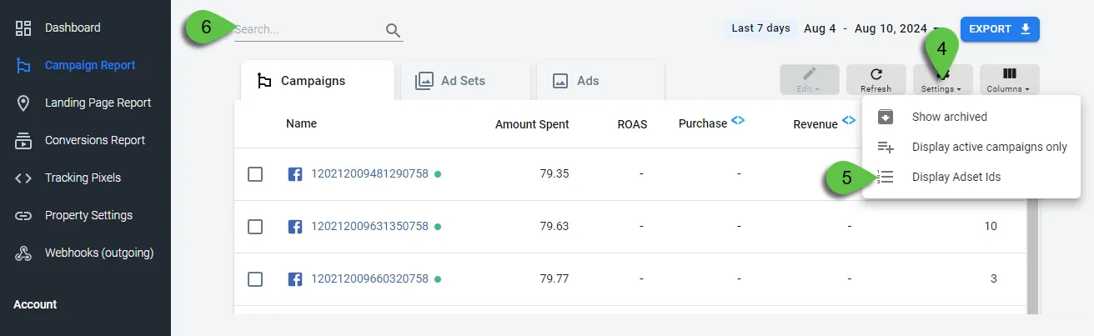Click the Campaign Report cart icon
1094x336 pixels.
pyautogui.click(x=23, y=66)
